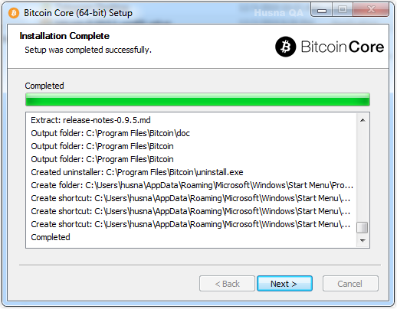Viewport: 397px width, 309px height.
Task: Select the 'Created uninstaller' log line
Action: (x=137, y=172)
